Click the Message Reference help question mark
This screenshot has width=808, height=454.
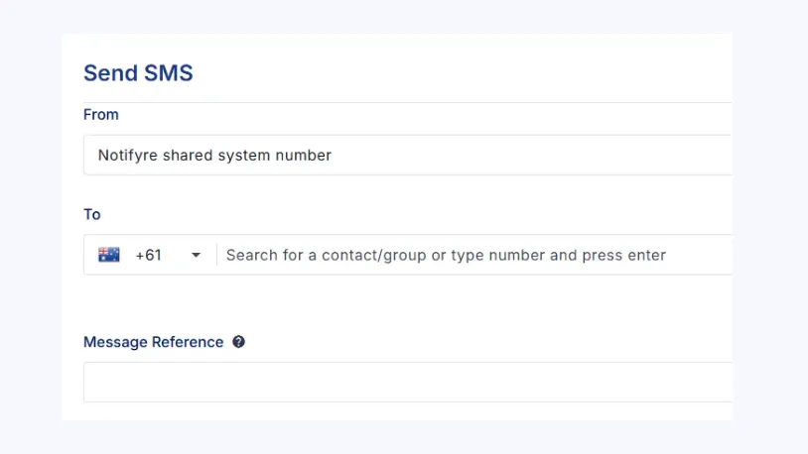238,342
